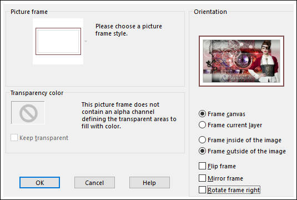Click the disabled transparency color swatch

[x=28, y=113]
